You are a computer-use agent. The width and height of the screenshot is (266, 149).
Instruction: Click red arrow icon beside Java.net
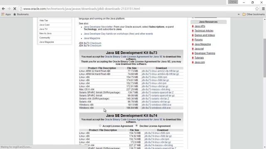point(193,49)
